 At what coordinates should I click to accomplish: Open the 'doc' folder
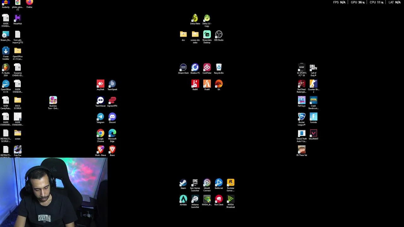tap(183, 36)
